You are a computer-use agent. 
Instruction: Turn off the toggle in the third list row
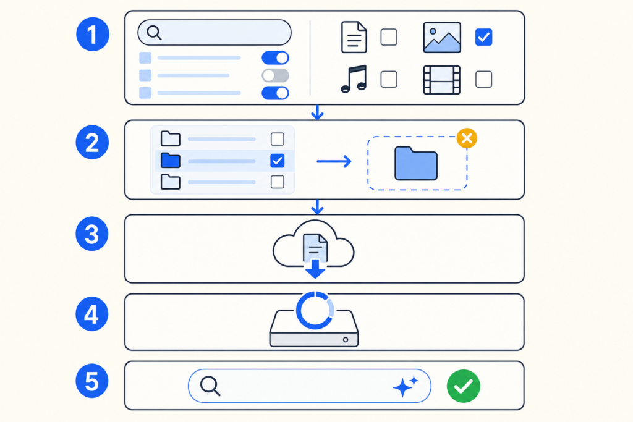[275, 93]
